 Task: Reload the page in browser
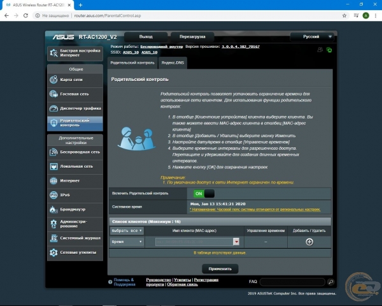point(25,15)
